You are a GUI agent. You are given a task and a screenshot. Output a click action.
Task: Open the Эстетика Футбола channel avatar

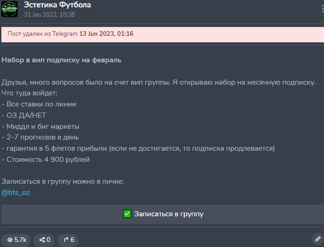pyautogui.click(x=9, y=9)
